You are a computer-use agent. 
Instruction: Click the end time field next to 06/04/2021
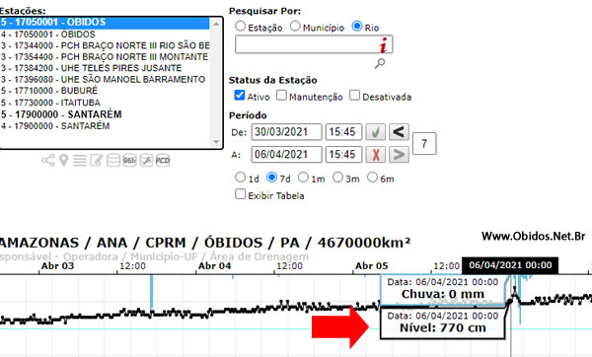[x=343, y=155]
